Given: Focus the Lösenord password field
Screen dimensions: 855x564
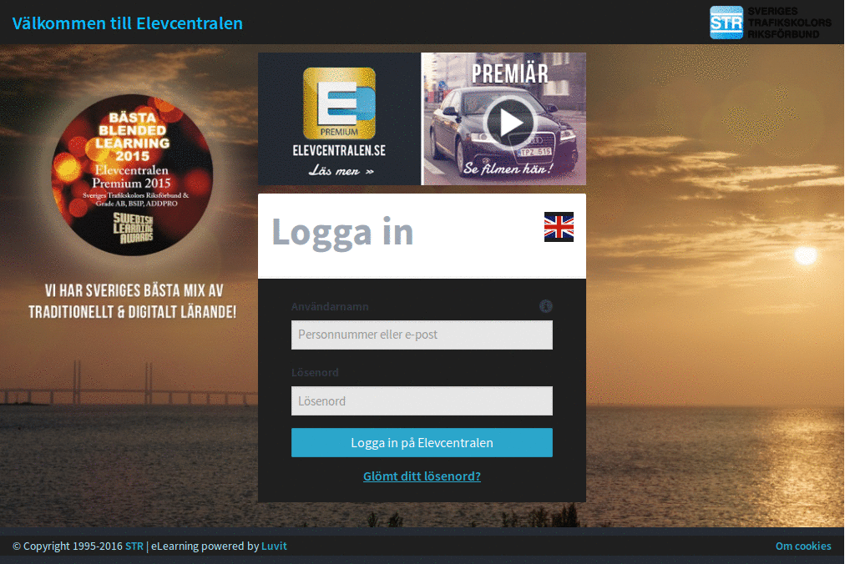Looking at the screenshot, I should (x=422, y=401).
